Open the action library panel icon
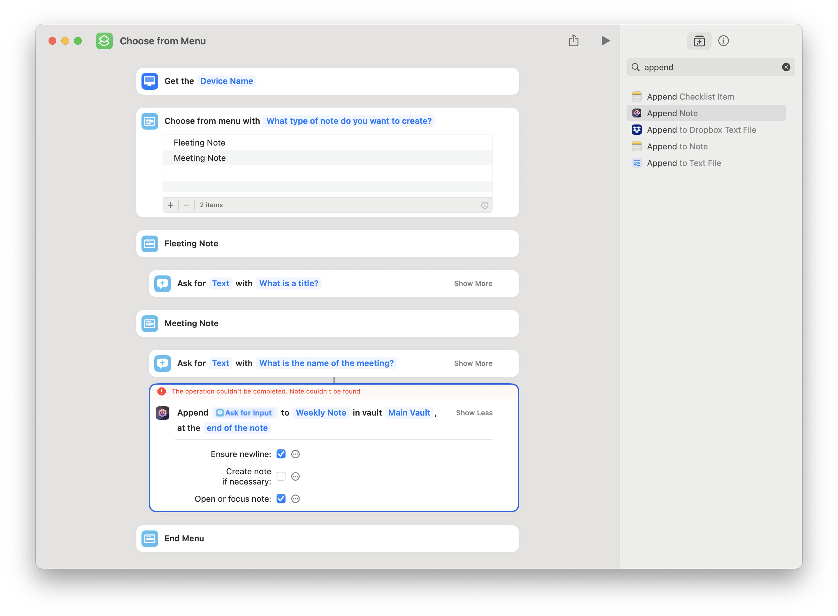Screen dimensions: 838x616 tap(699, 41)
